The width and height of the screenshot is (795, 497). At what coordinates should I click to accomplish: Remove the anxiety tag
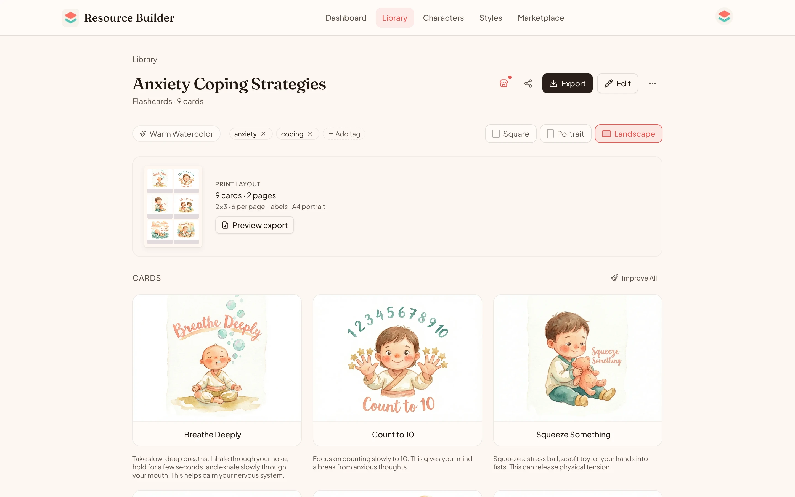[x=263, y=134]
